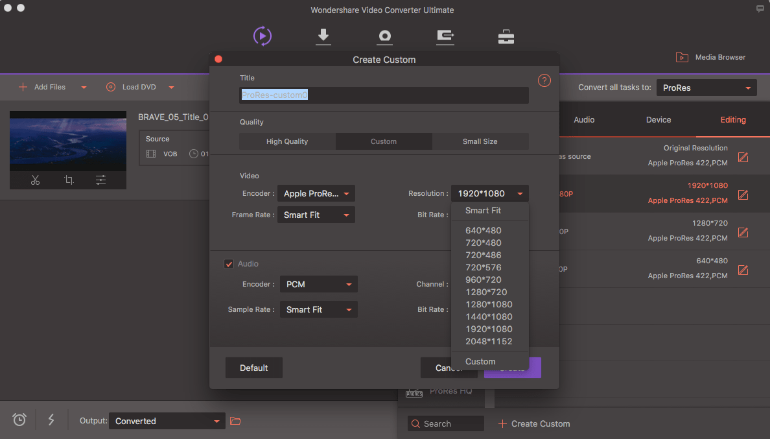Open the output folder icon
Image resolution: width=770 pixels, height=439 pixels.
tap(235, 421)
